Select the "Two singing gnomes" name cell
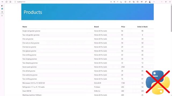This screenshot has height=96, width=172. click(30, 59)
